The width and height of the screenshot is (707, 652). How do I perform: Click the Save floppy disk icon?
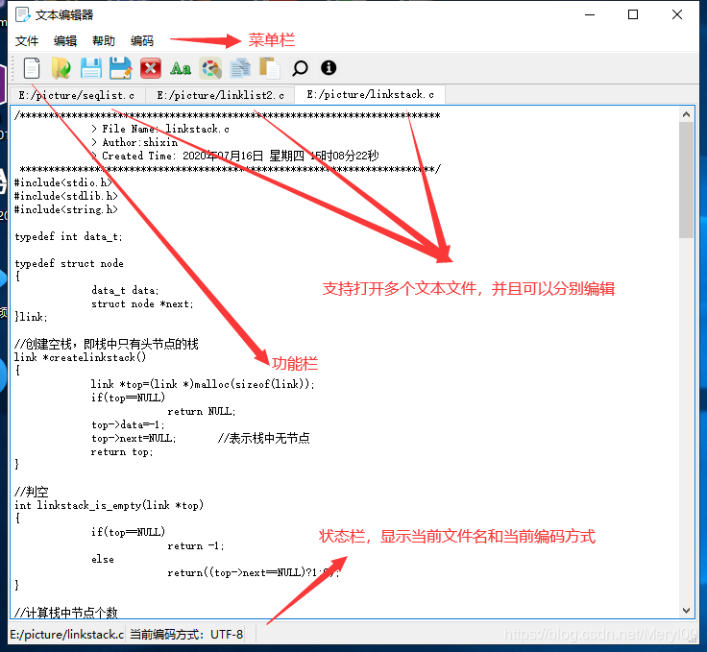coord(90,68)
